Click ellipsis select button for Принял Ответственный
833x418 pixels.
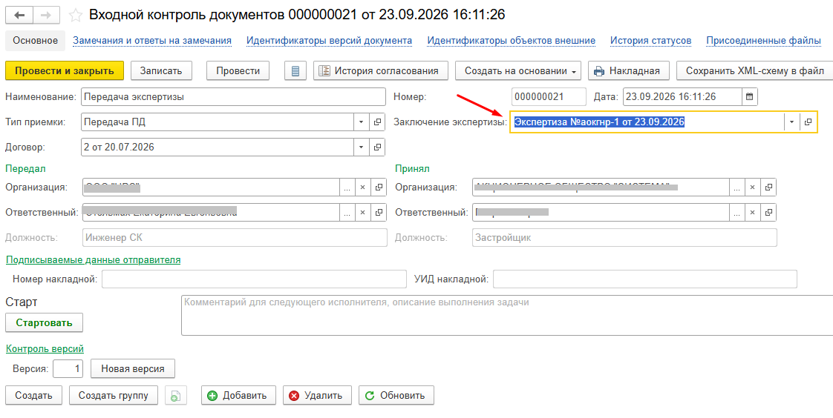click(736, 212)
